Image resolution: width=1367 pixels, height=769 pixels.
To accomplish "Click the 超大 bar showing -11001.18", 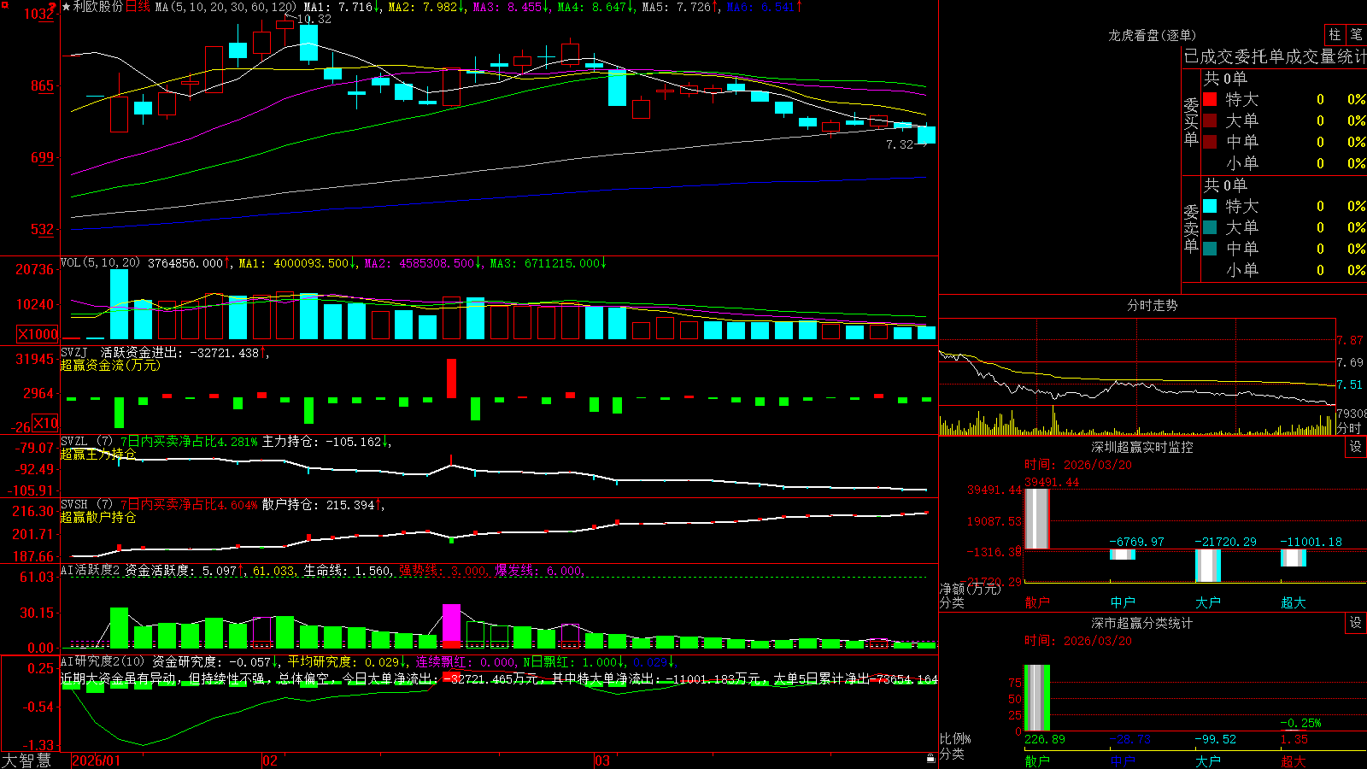I will coord(1294,557).
